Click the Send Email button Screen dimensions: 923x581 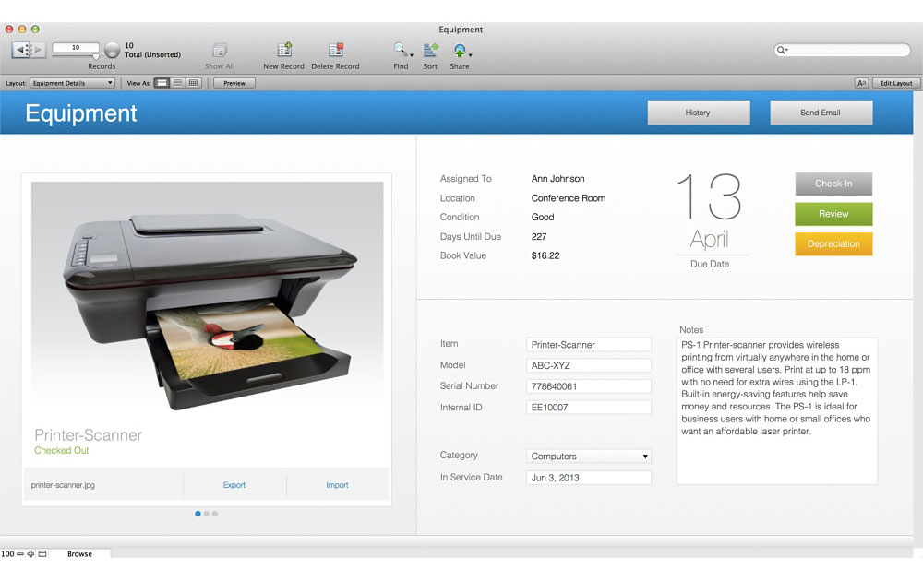pyautogui.click(x=821, y=113)
